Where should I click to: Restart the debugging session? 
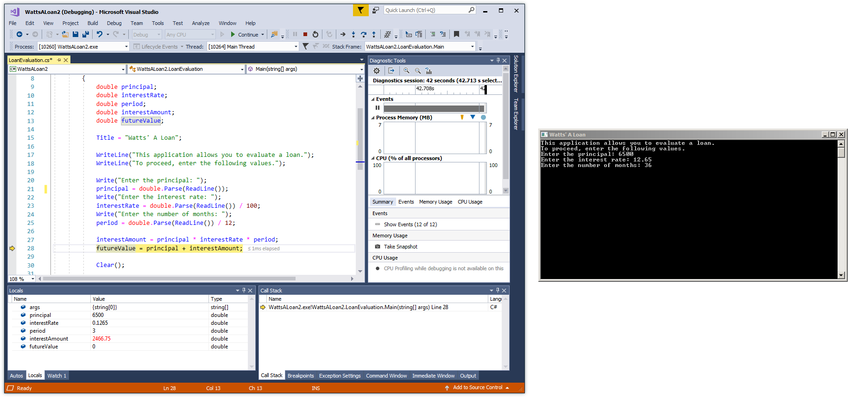[x=315, y=34]
